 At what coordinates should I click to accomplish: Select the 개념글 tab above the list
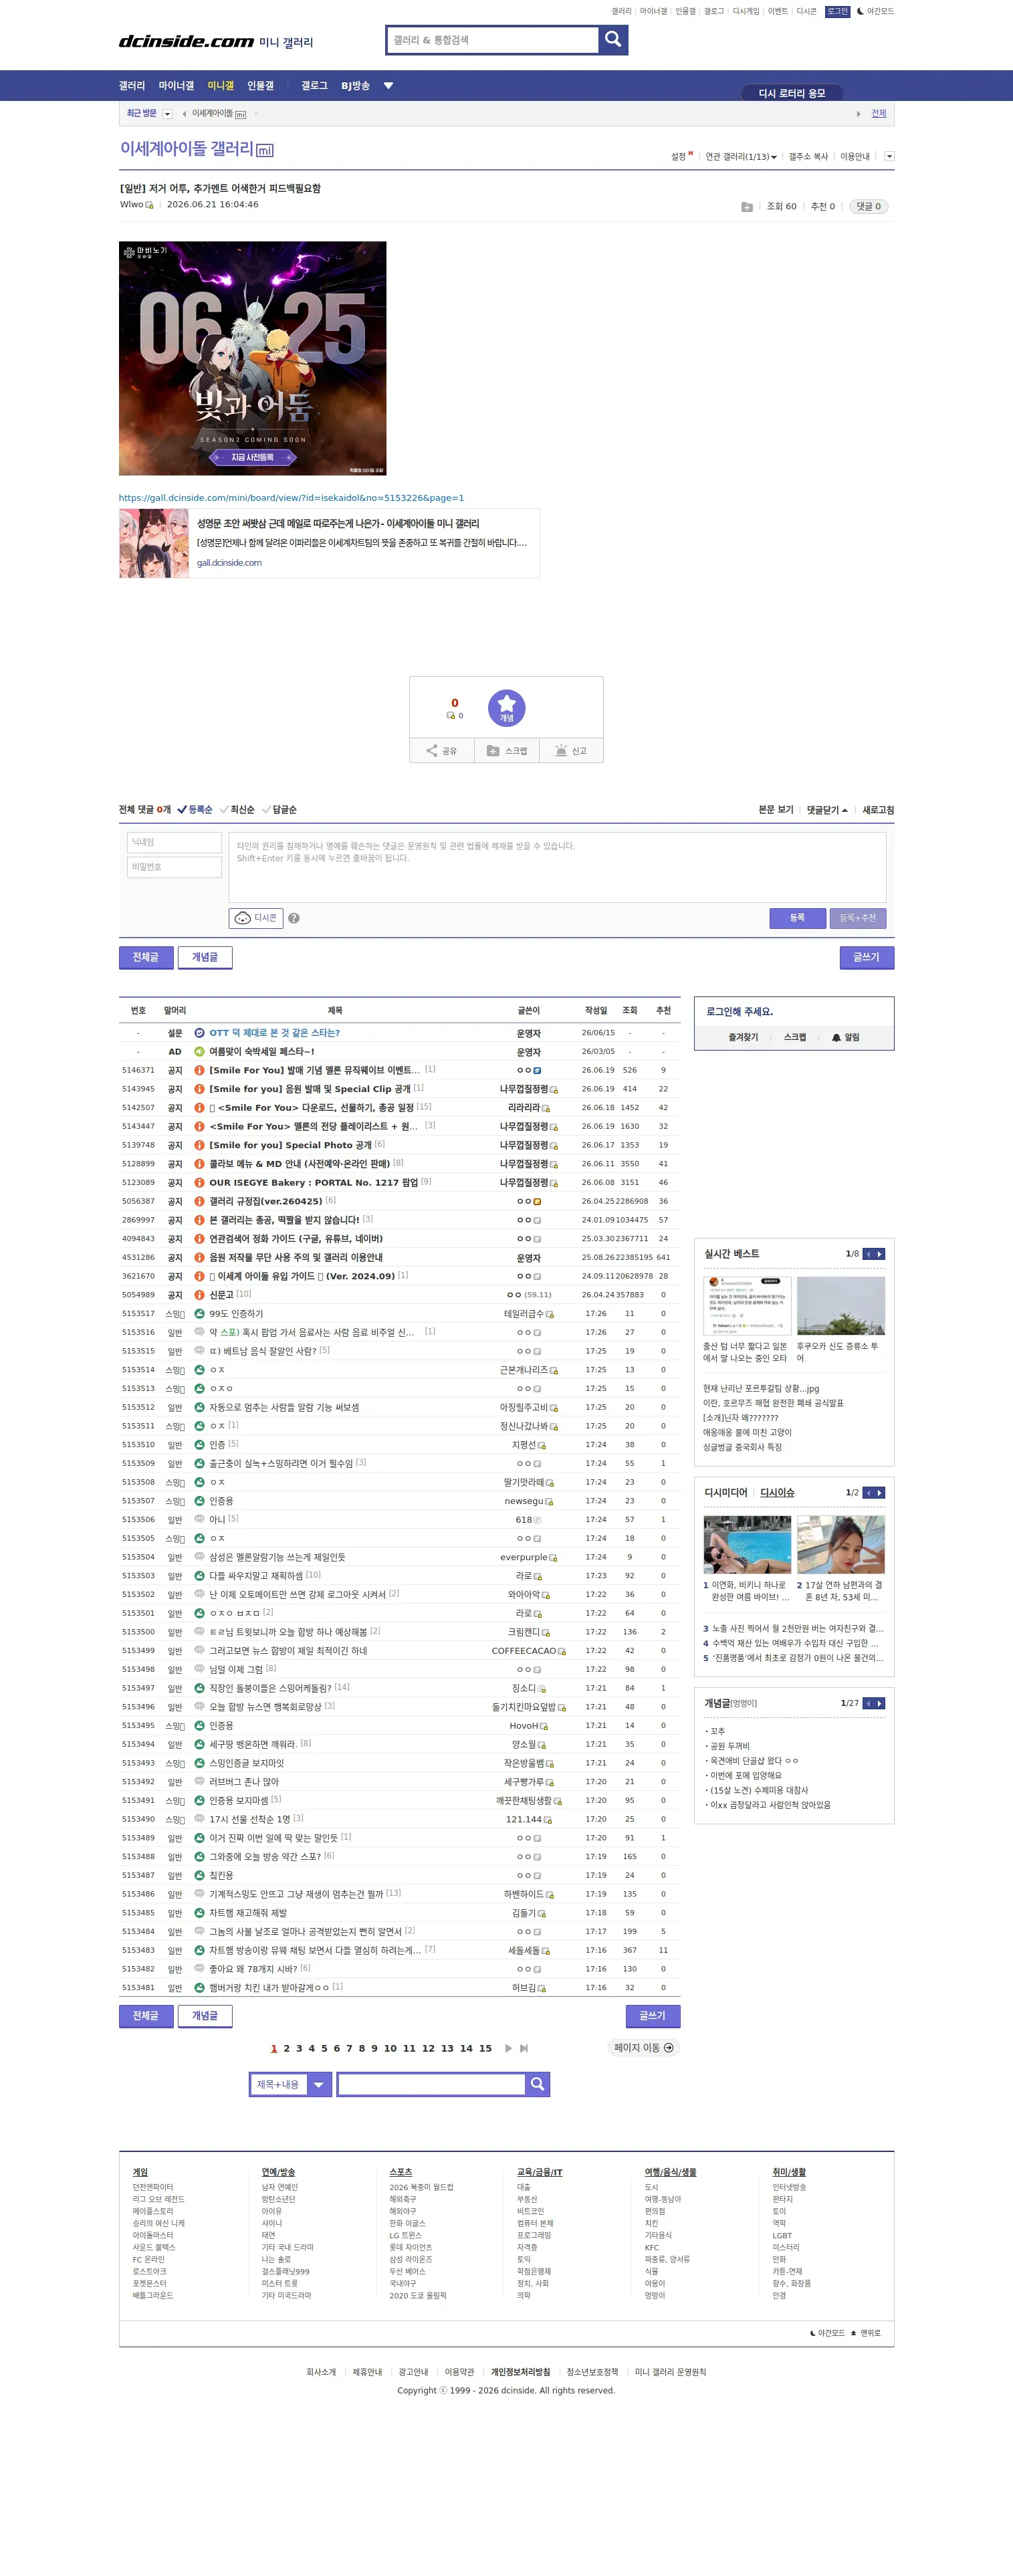coord(205,957)
